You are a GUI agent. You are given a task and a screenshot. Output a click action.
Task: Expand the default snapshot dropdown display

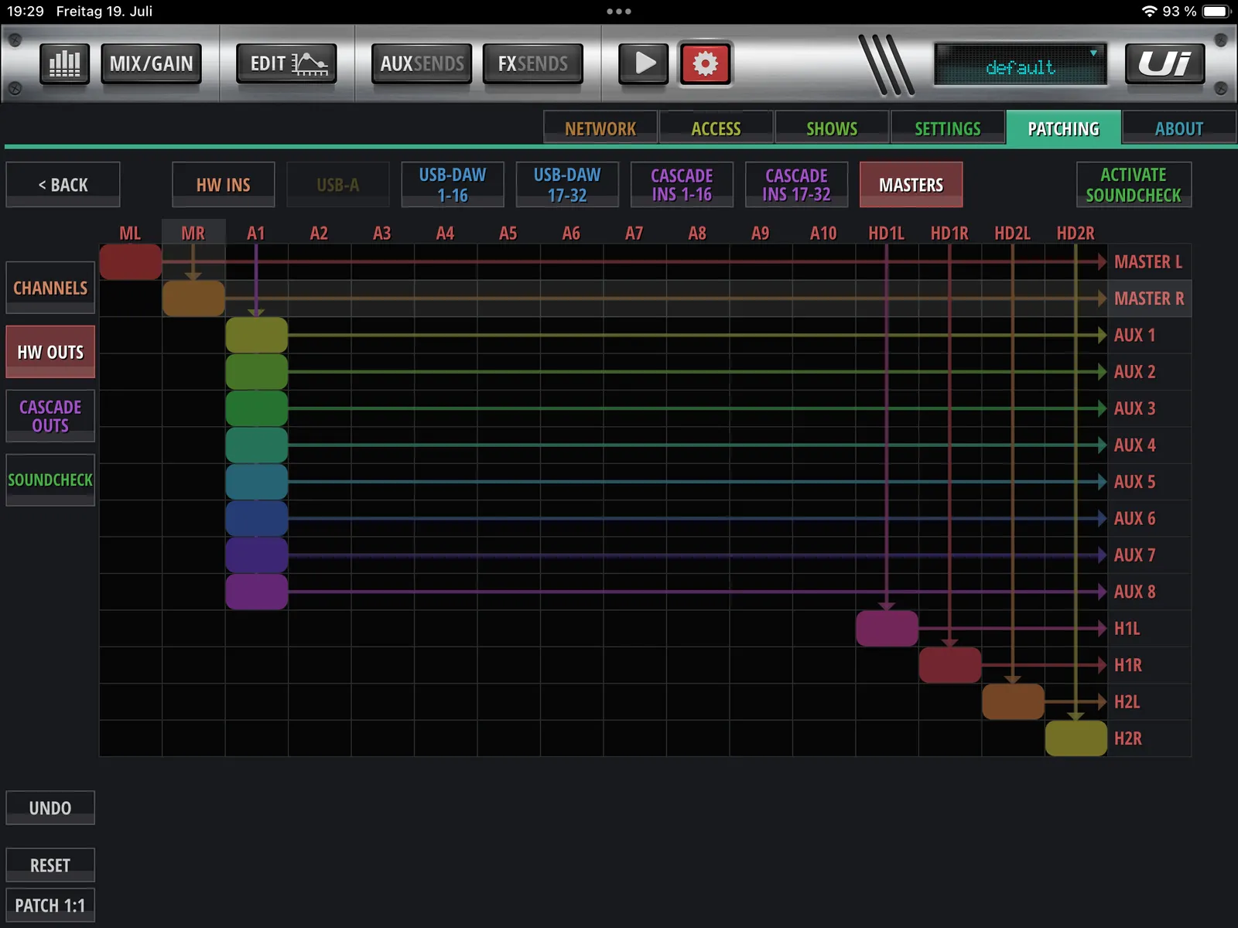click(1020, 65)
